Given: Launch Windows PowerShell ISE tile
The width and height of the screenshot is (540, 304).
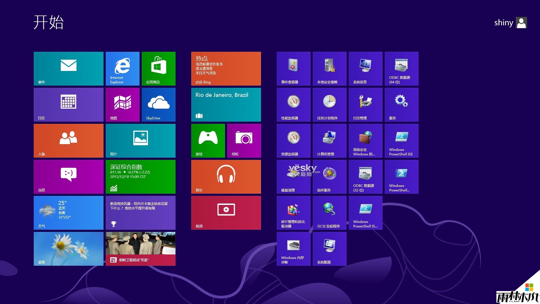Looking at the screenshot, I should pyautogui.click(x=401, y=140).
